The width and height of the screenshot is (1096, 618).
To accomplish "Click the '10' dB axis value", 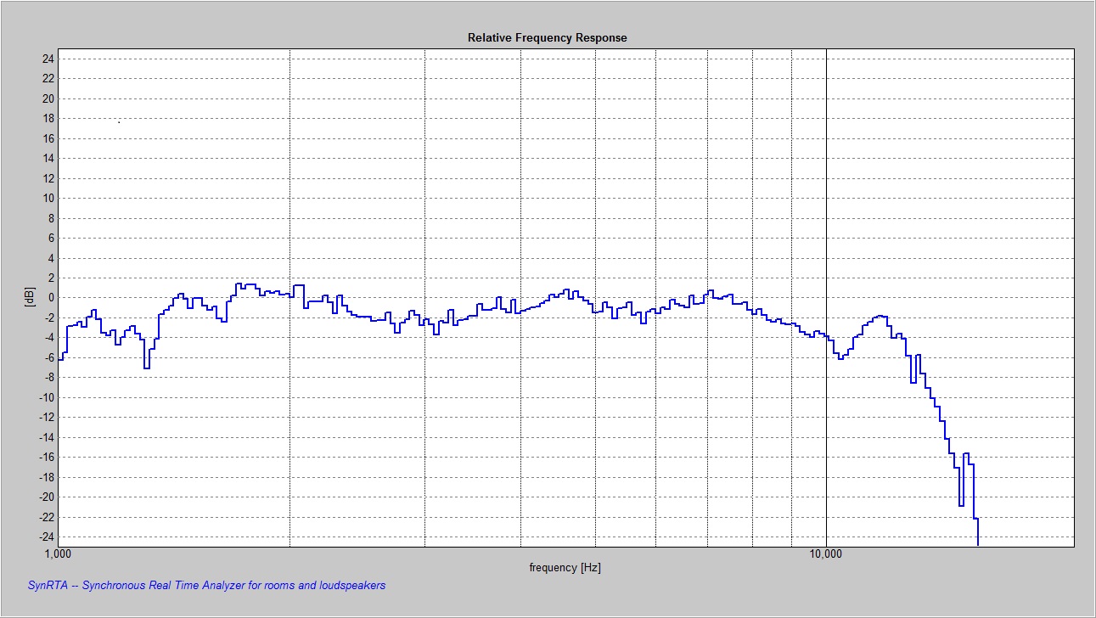I will point(48,198).
